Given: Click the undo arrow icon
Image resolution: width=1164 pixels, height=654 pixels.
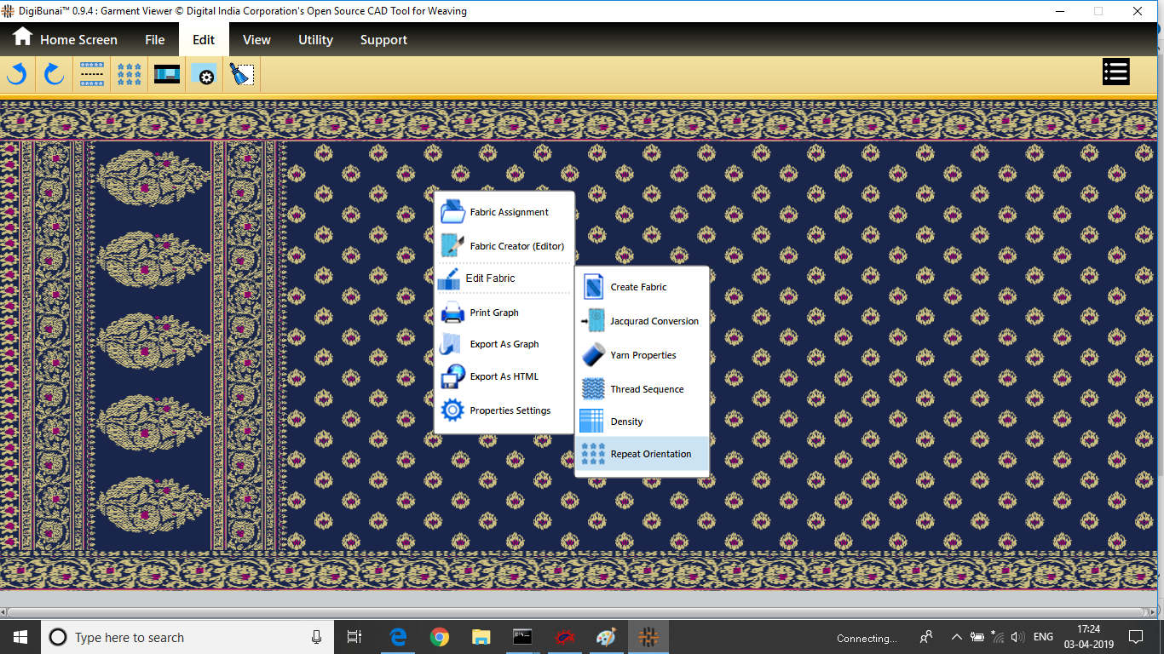Looking at the screenshot, I should point(17,75).
